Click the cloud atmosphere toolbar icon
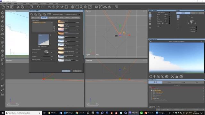 [49, 7]
